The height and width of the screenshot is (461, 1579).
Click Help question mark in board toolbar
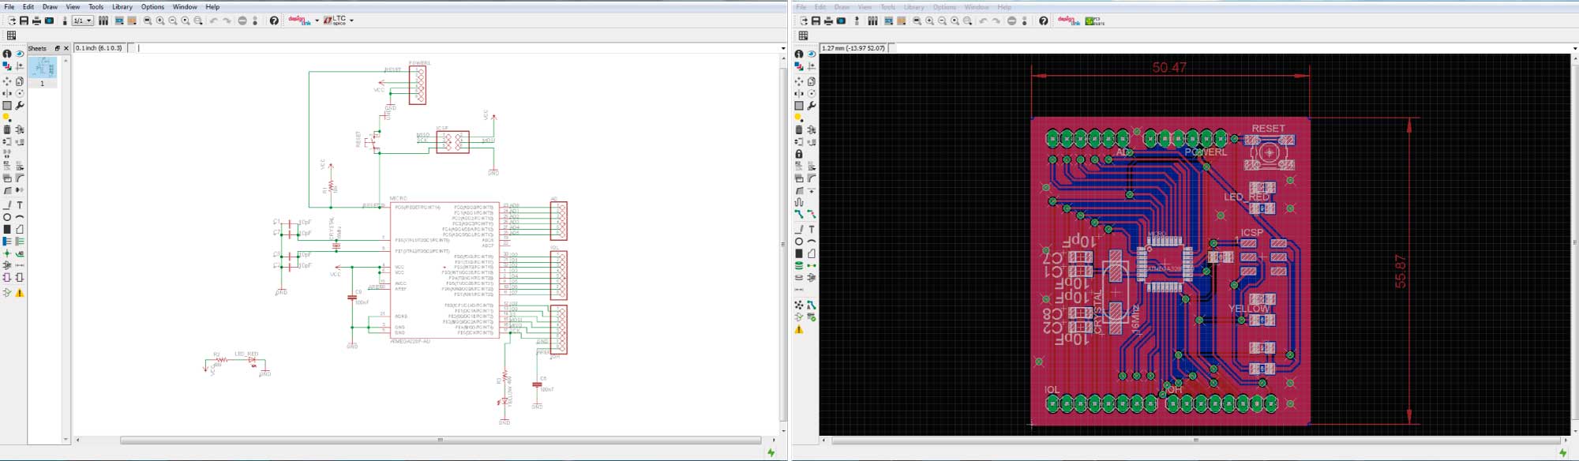tap(1043, 21)
